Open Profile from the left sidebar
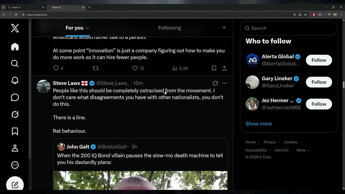 [x=15, y=148]
